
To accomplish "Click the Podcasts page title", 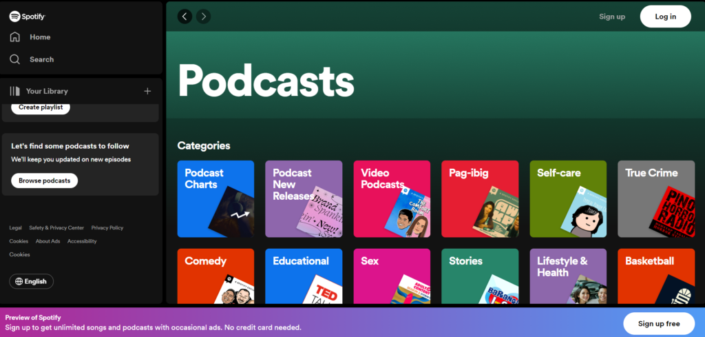I will pos(266,80).
